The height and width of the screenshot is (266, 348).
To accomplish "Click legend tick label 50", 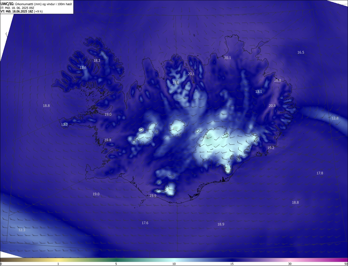I will pyautogui.click(x=346, y=264).
